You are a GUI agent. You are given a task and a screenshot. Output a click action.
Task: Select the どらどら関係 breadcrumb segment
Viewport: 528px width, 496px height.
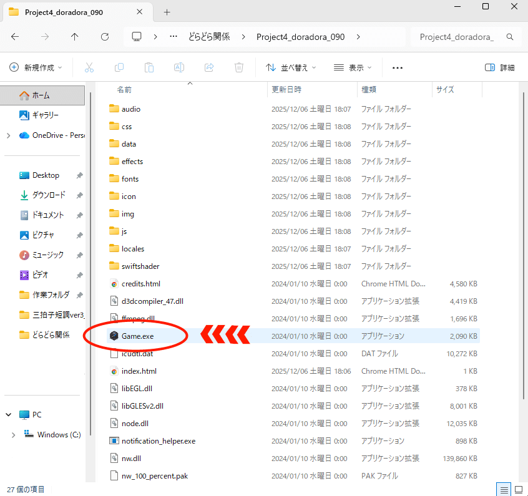click(208, 37)
